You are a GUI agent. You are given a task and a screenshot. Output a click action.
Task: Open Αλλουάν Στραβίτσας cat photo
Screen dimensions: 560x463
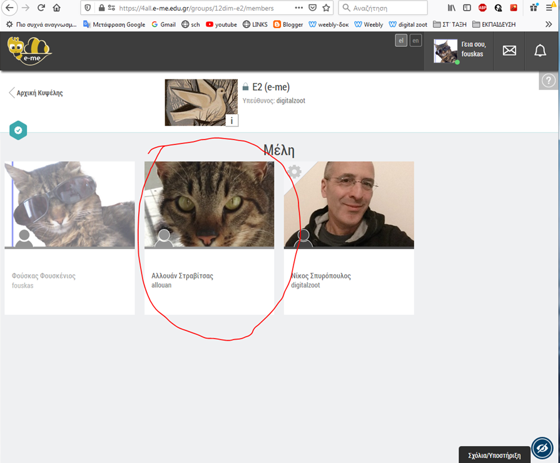[x=209, y=205]
